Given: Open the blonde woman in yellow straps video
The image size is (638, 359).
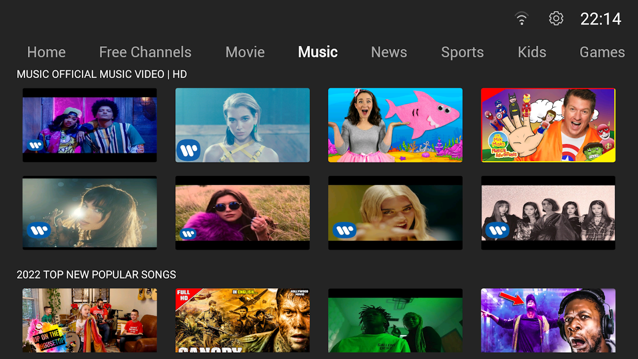Looking at the screenshot, I should 243,125.
